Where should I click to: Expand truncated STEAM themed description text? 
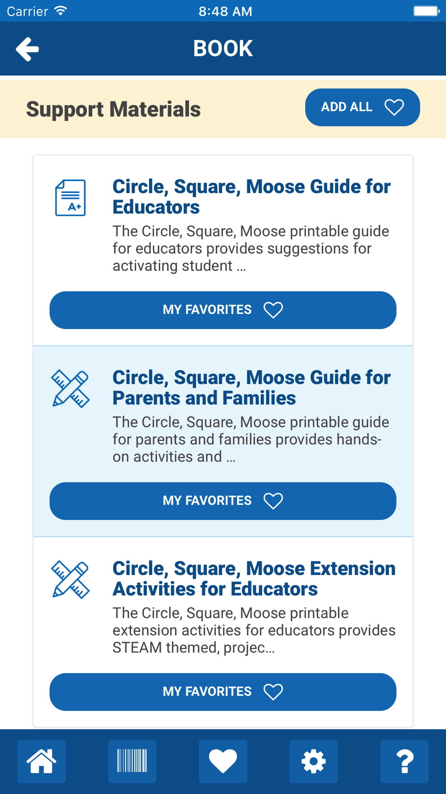coord(254,630)
